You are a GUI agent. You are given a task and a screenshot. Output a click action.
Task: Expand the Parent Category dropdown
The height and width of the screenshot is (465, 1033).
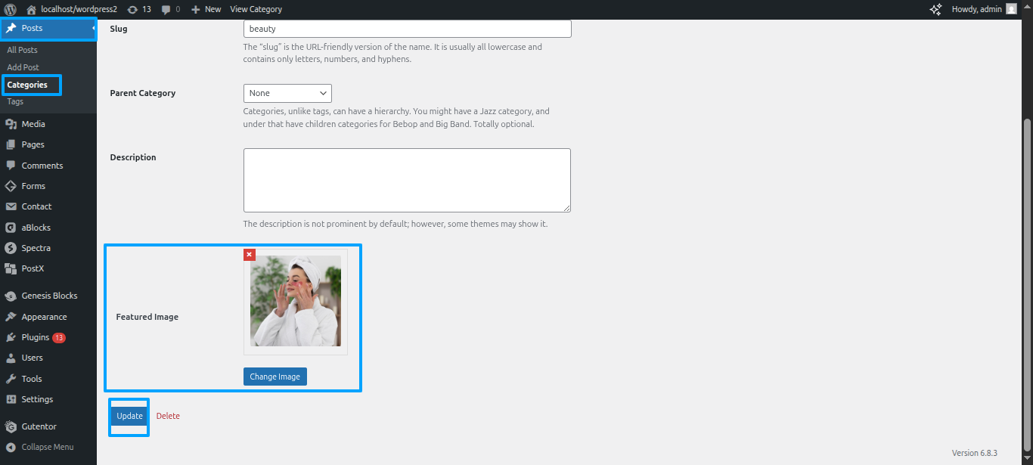click(x=287, y=93)
